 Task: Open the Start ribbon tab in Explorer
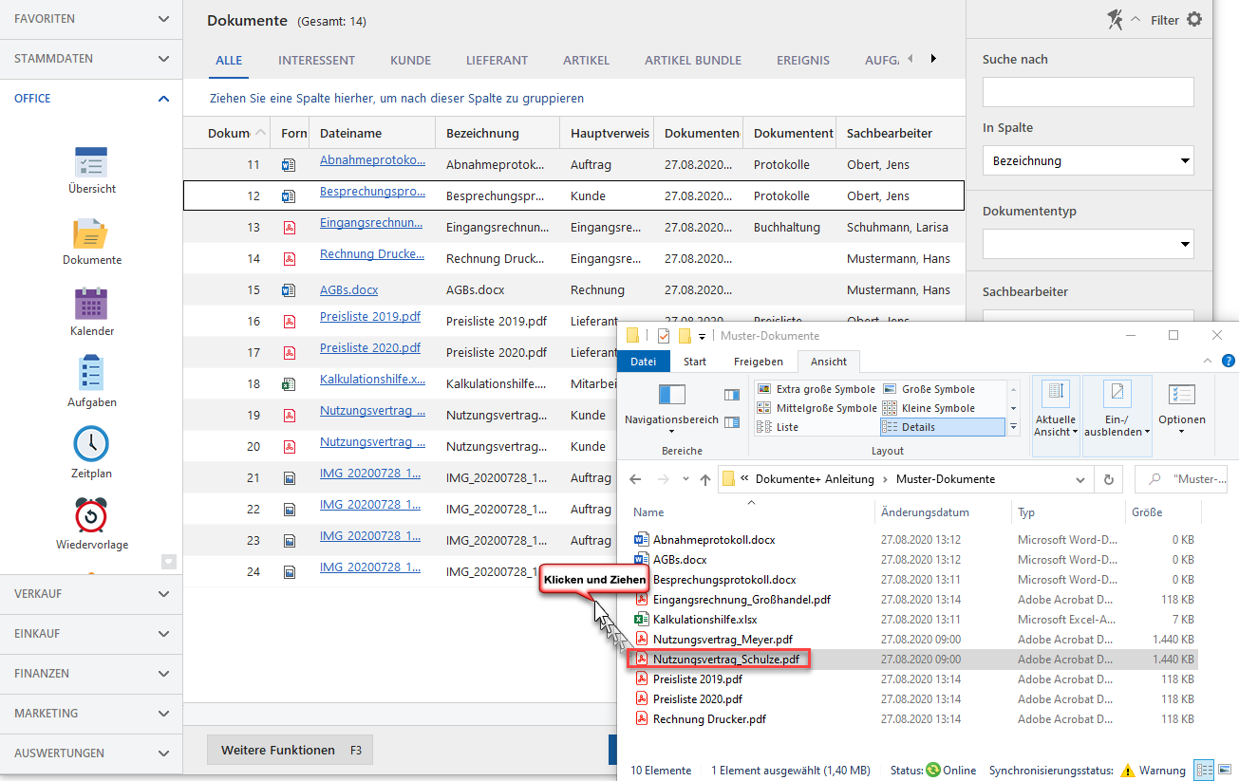695,362
